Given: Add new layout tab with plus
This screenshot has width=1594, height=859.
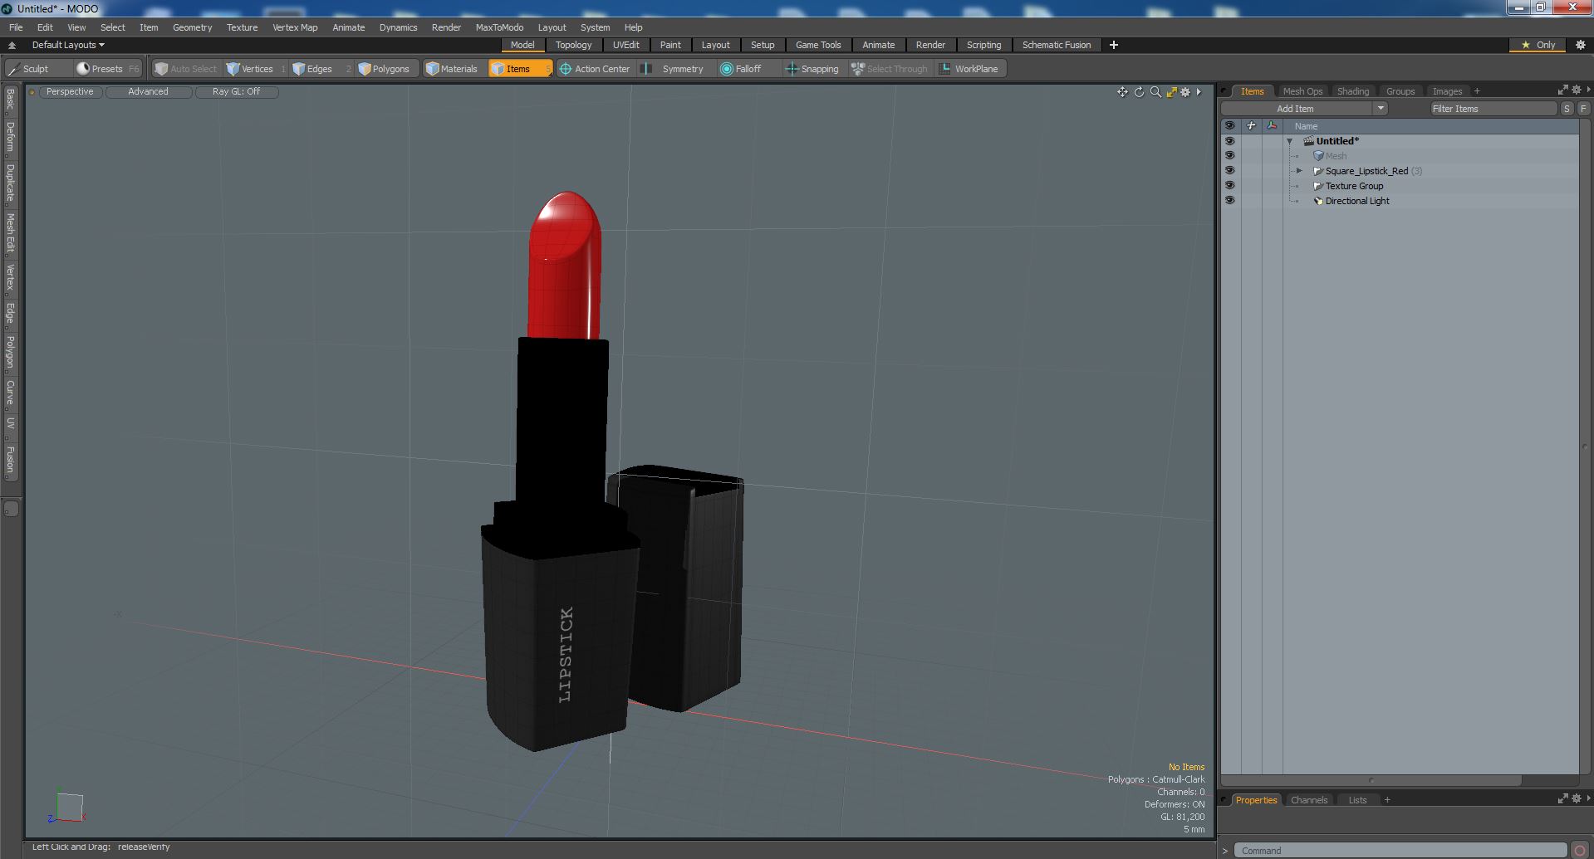Looking at the screenshot, I should point(1114,45).
